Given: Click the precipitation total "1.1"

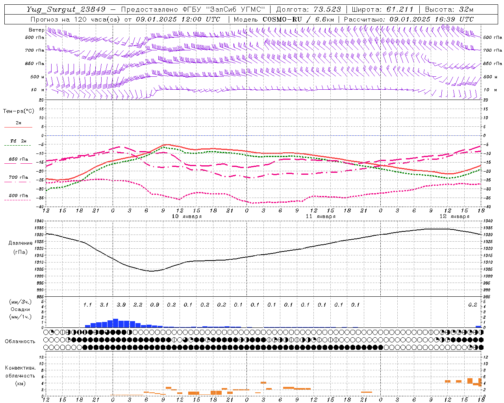Looking at the screenshot, I should (x=87, y=305).
